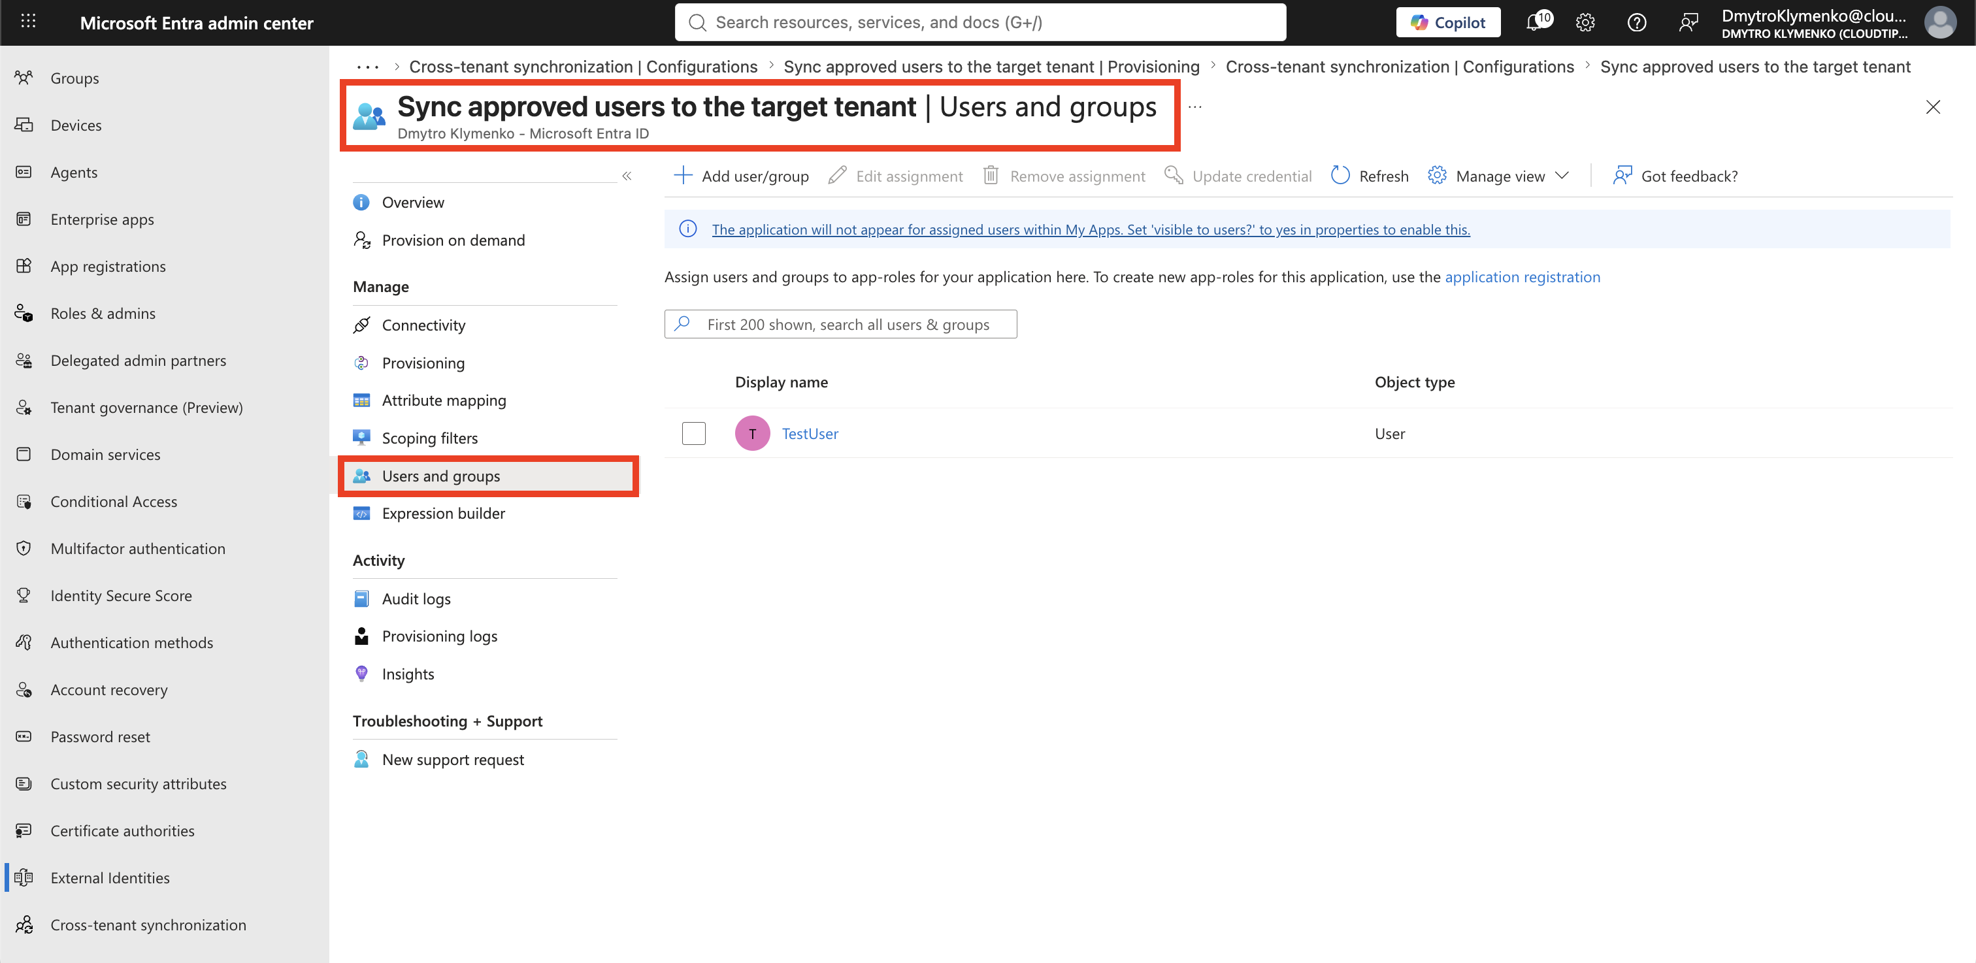This screenshot has height=963, width=1976.
Task: Open Account recovery in left navigation
Action: 109,690
